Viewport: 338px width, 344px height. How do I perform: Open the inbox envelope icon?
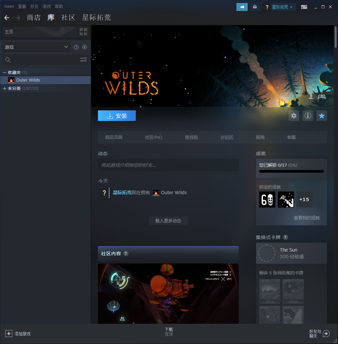click(x=255, y=7)
